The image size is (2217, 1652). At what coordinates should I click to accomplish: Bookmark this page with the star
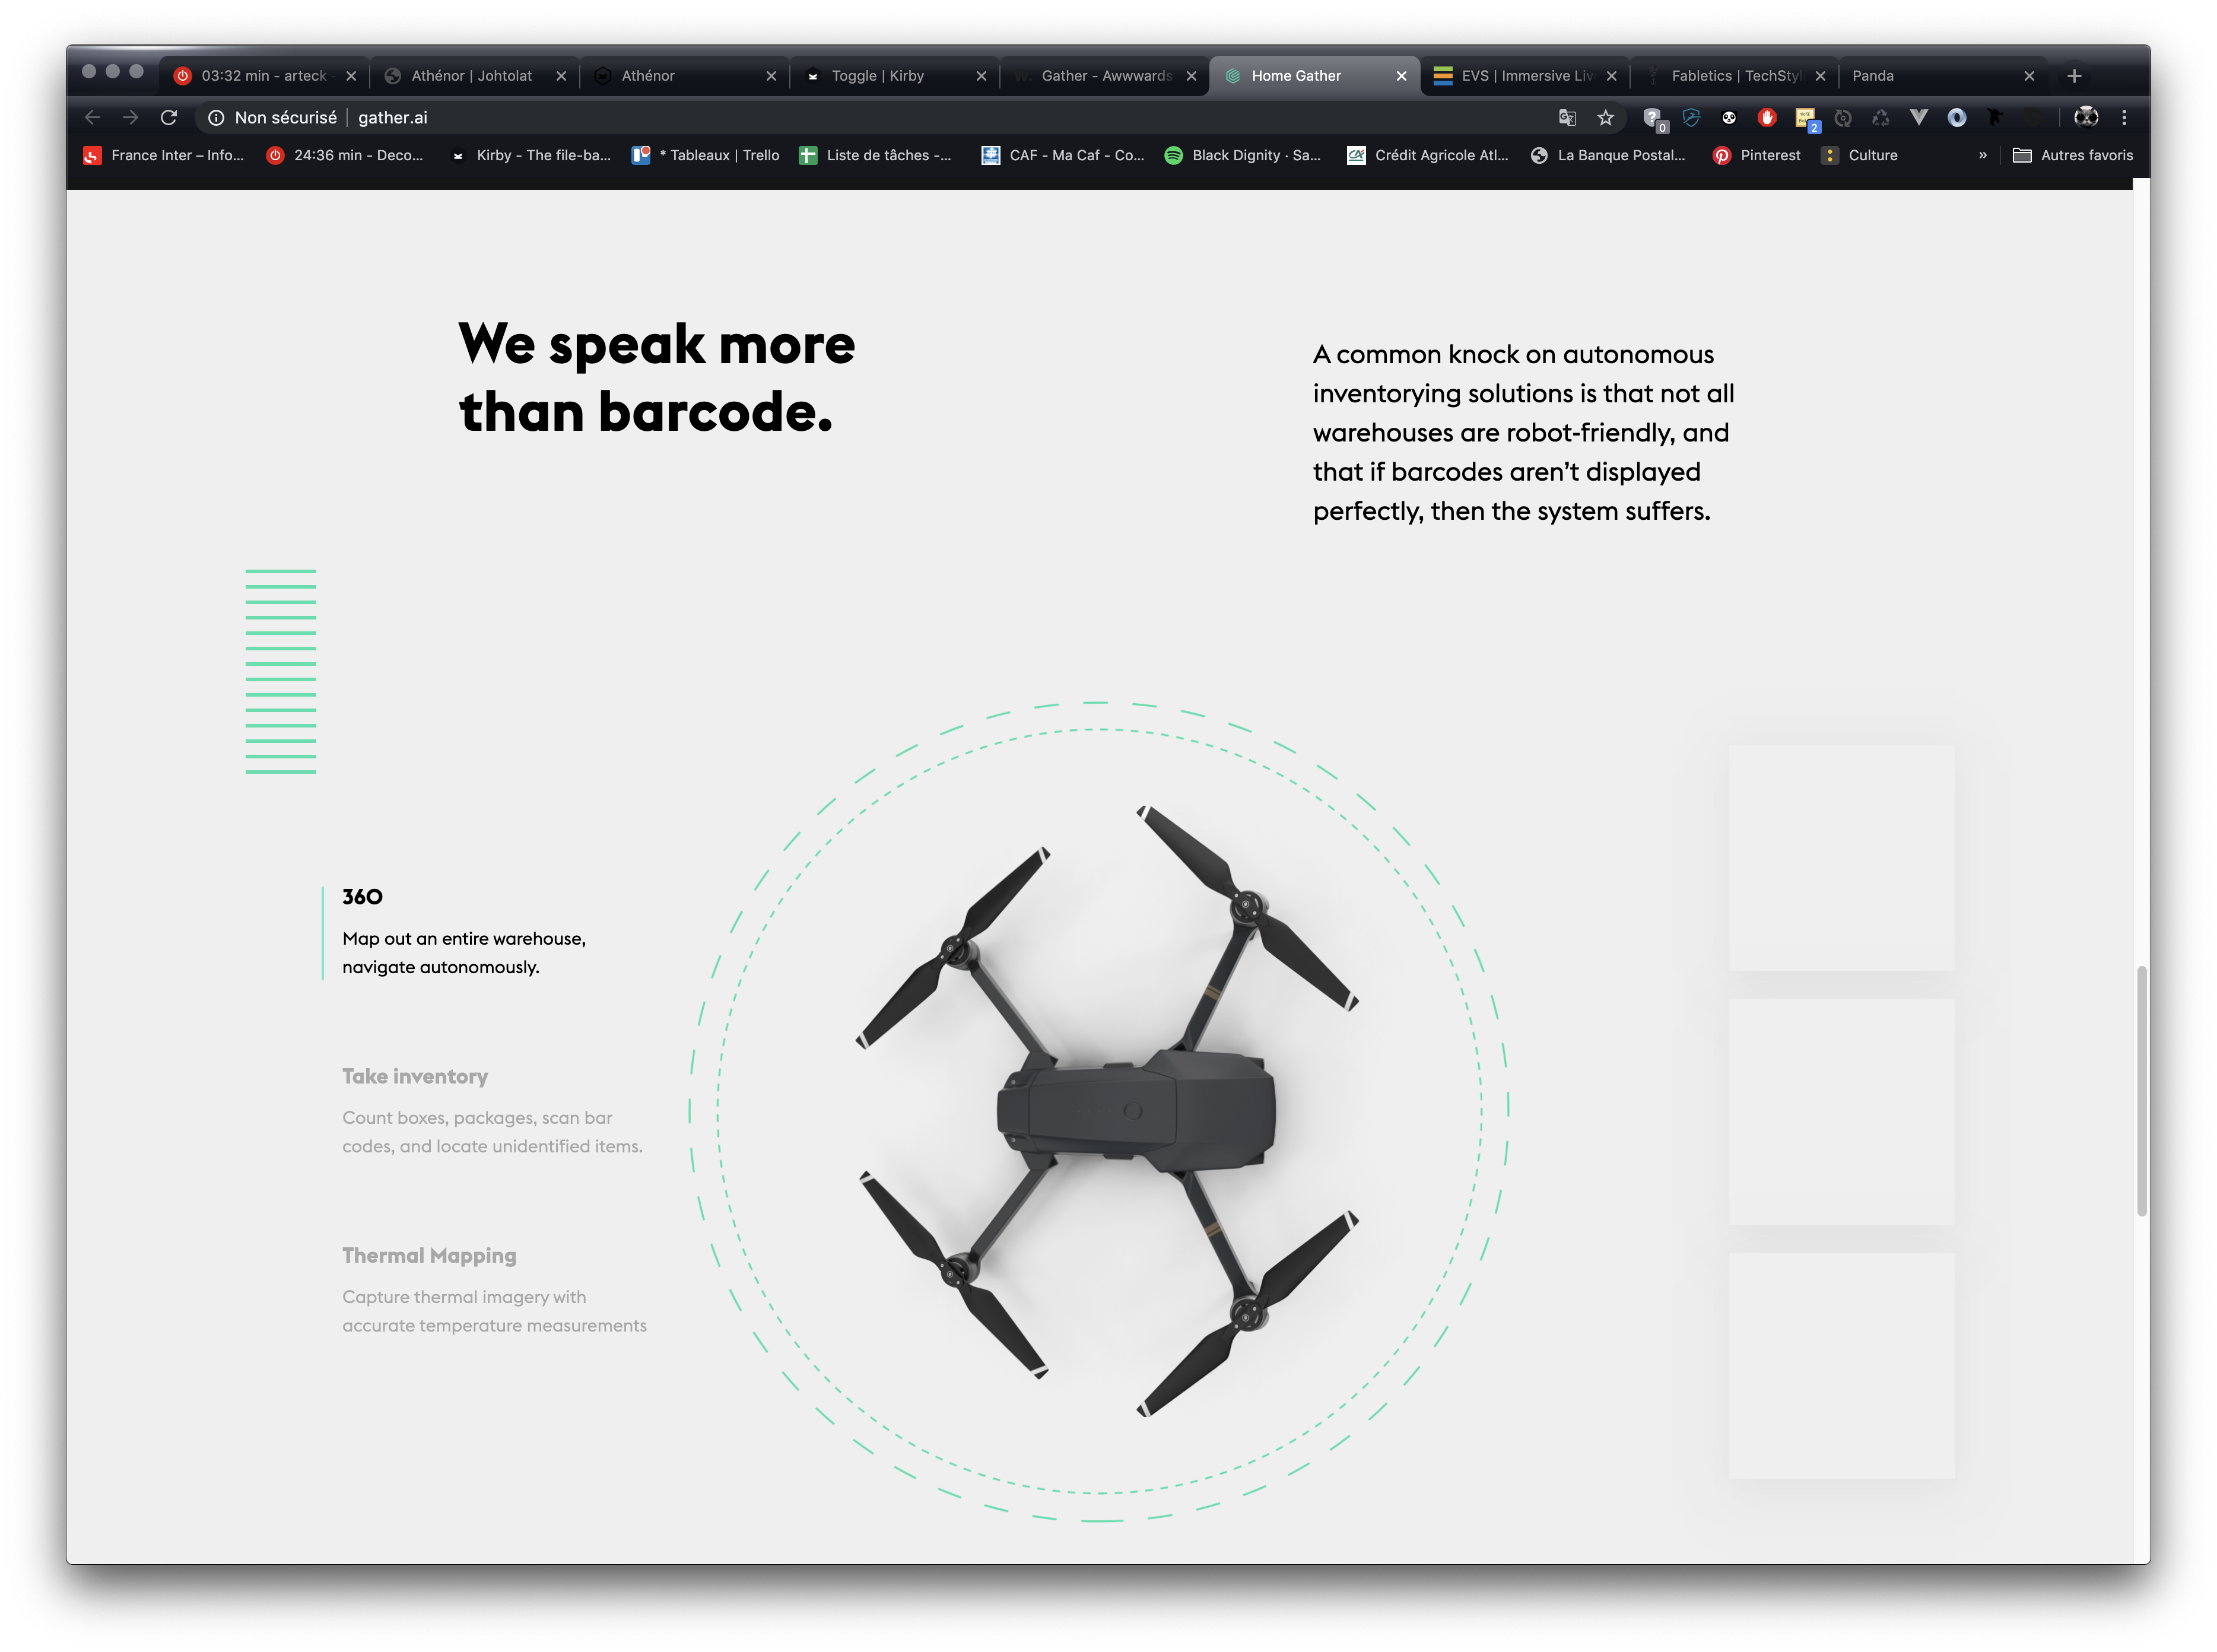pyautogui.click(x=1606, y=117)
